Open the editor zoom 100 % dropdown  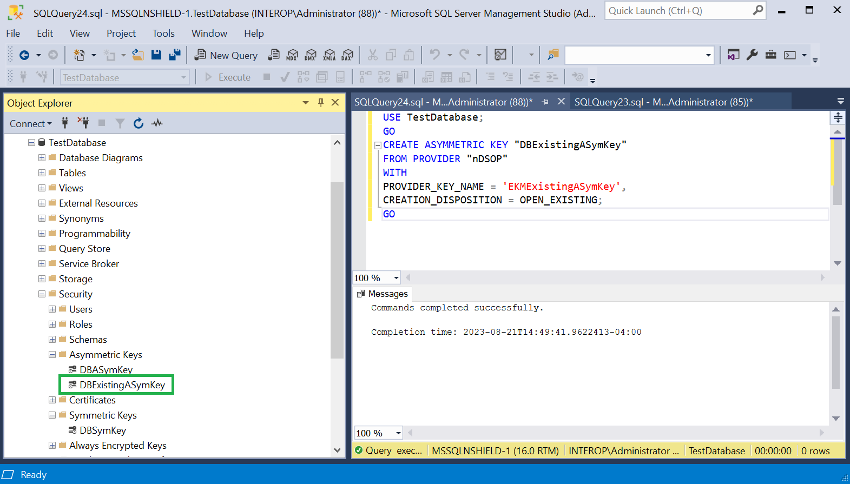(396, 278)
